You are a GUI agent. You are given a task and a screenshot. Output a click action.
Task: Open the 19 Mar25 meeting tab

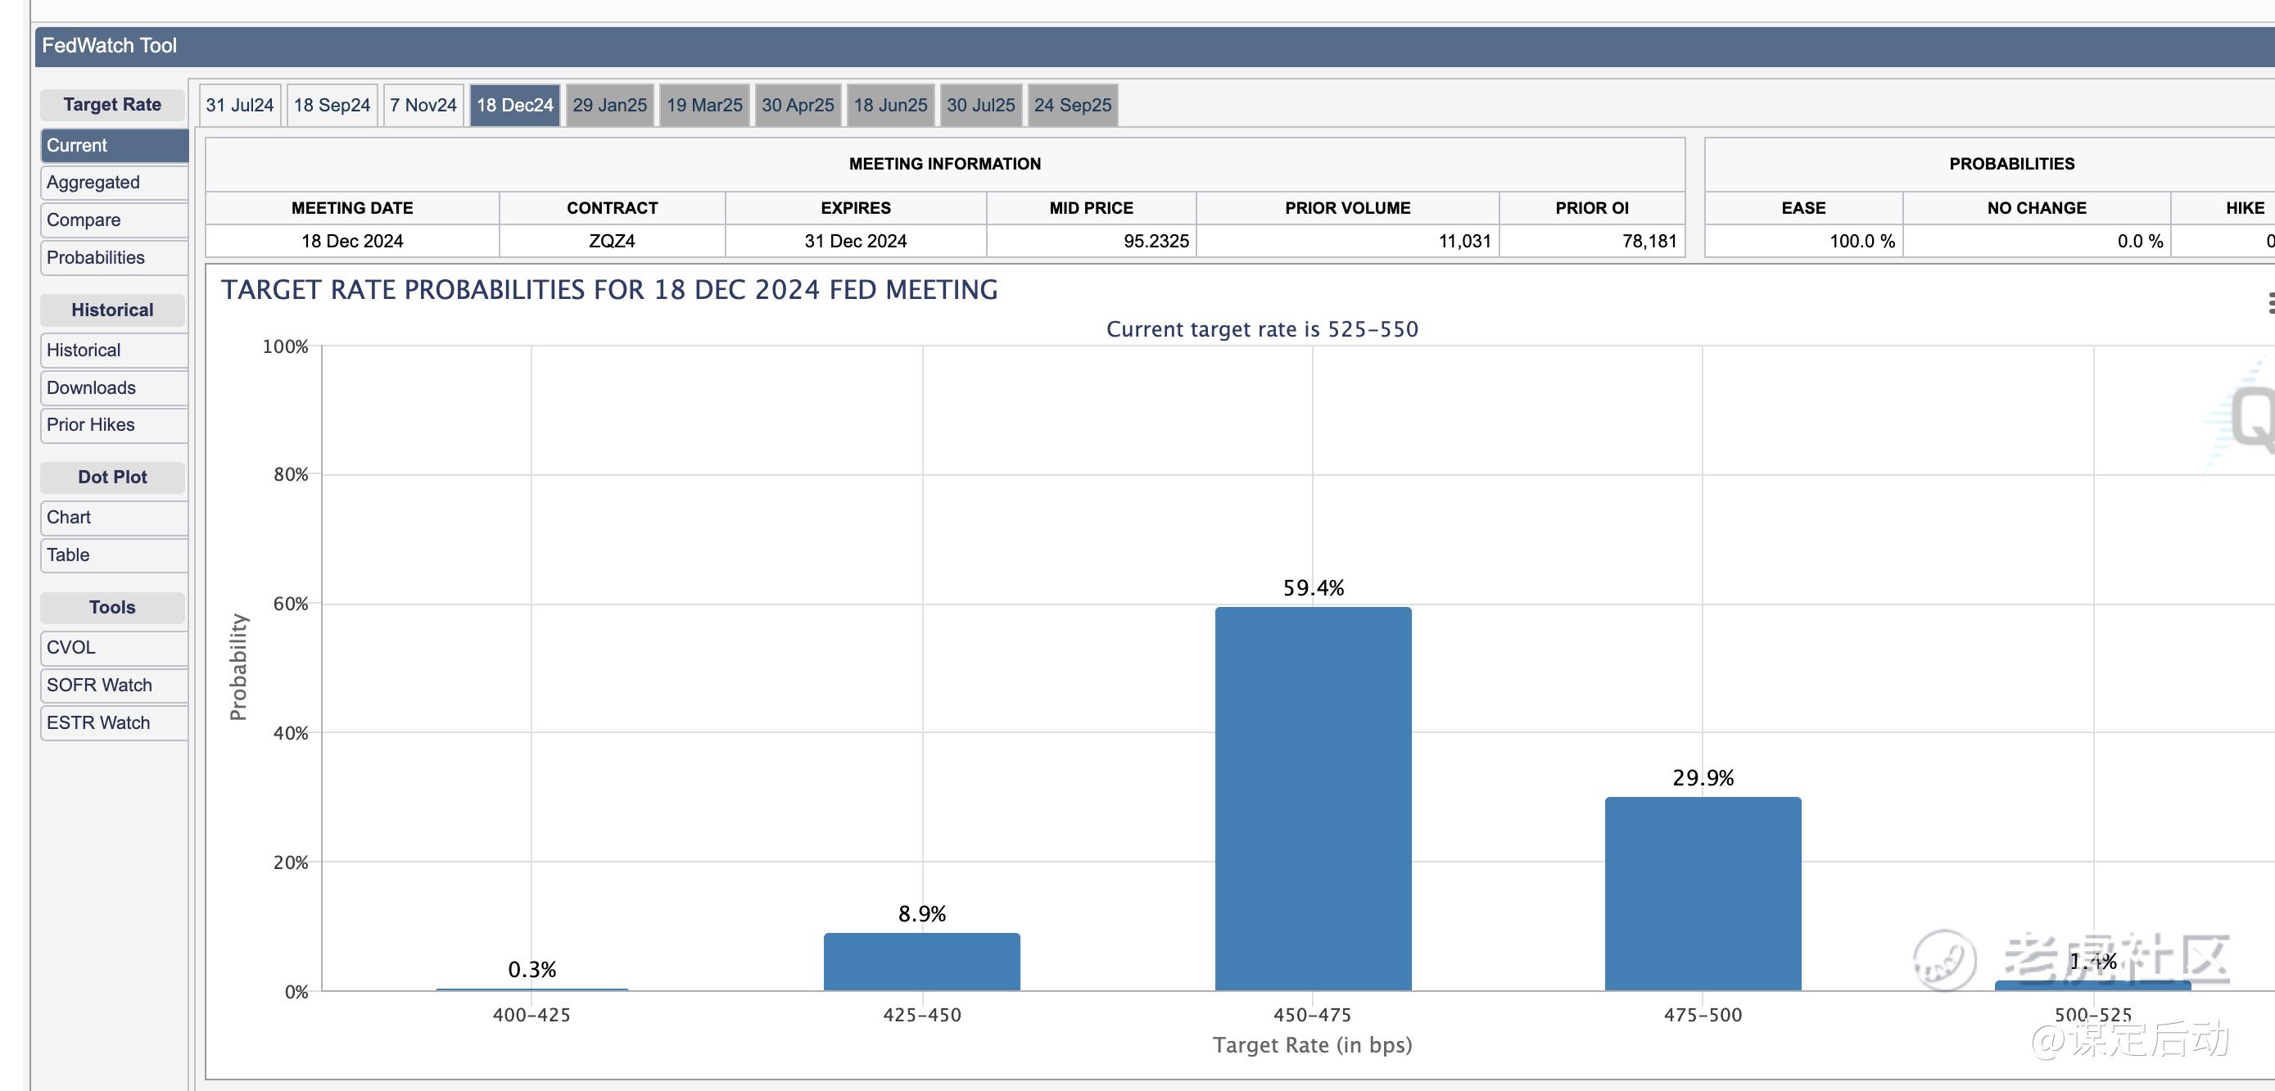[x=703, y=105]
